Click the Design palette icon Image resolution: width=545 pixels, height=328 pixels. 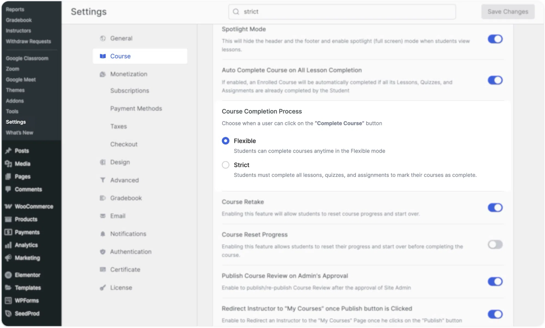coord(103,162)
